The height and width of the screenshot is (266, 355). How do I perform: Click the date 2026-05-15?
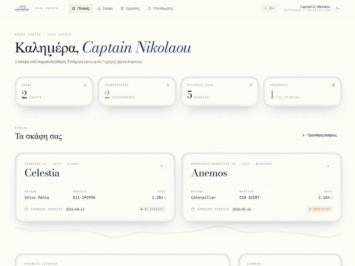pos(242,209)
